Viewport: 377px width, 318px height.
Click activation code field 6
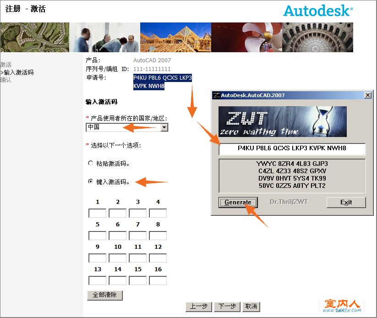[x=118, y=236]
